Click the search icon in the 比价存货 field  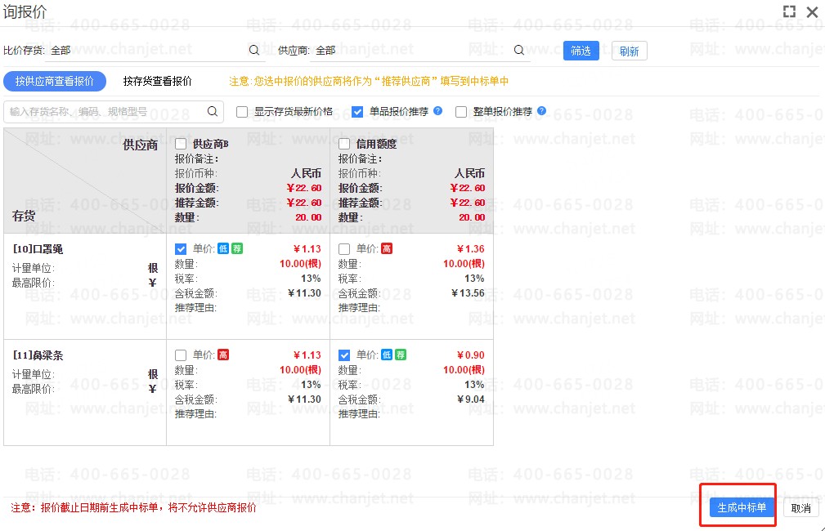pyautogui.click(x=254, y=50)
